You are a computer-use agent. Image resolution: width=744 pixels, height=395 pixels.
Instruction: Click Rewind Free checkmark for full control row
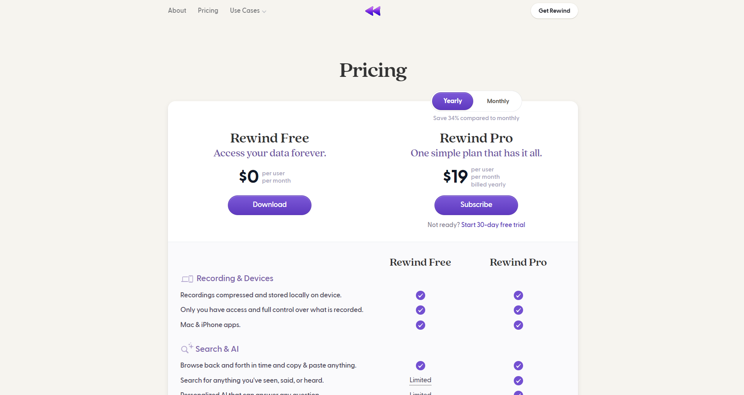coord(421,310)
